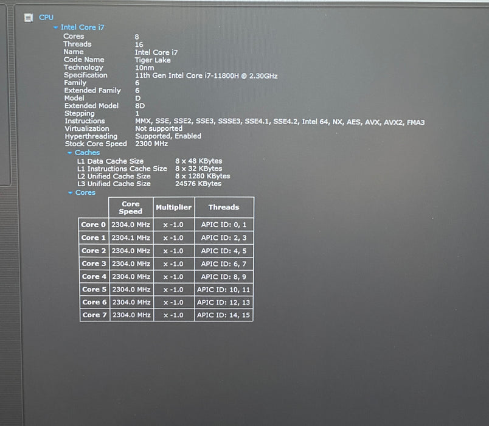The width and height of the screenshot is (489, 426).
Task: Click L1 Instructions Cache value 8 x 32 KBytes
Action: 199,169
